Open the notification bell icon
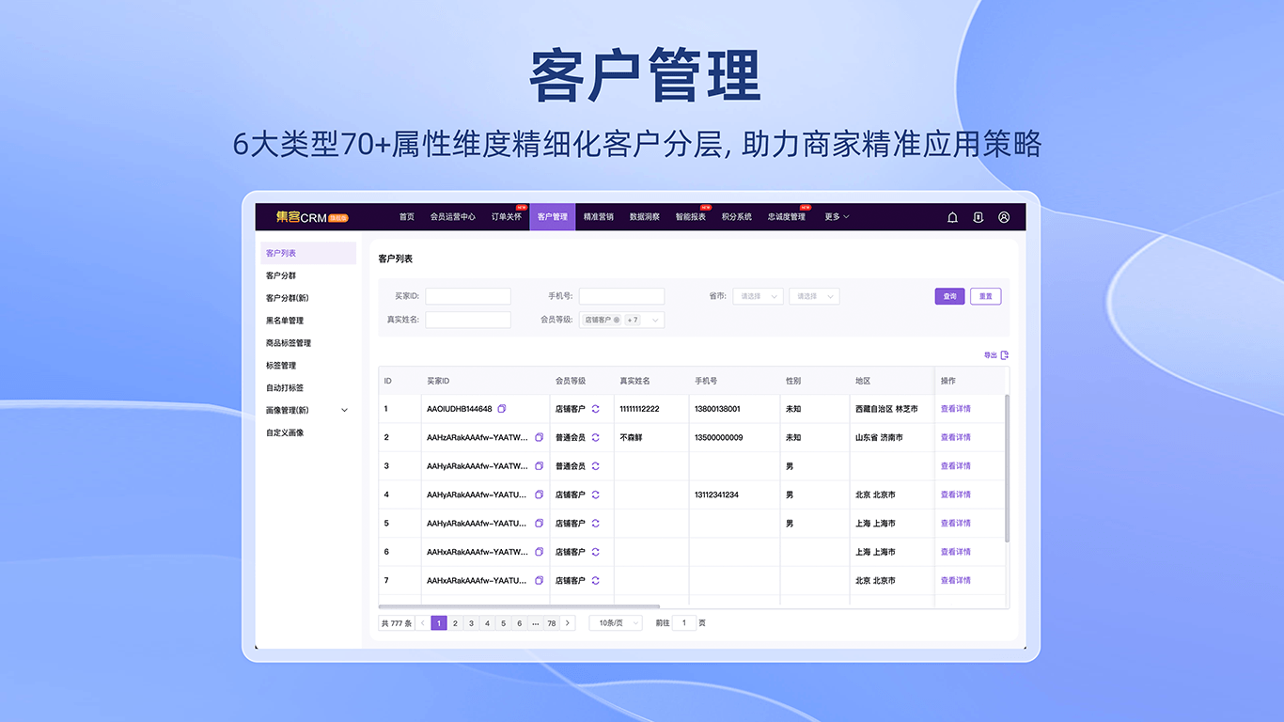Viewport: 1284px width, 722px height. (952, 217)
